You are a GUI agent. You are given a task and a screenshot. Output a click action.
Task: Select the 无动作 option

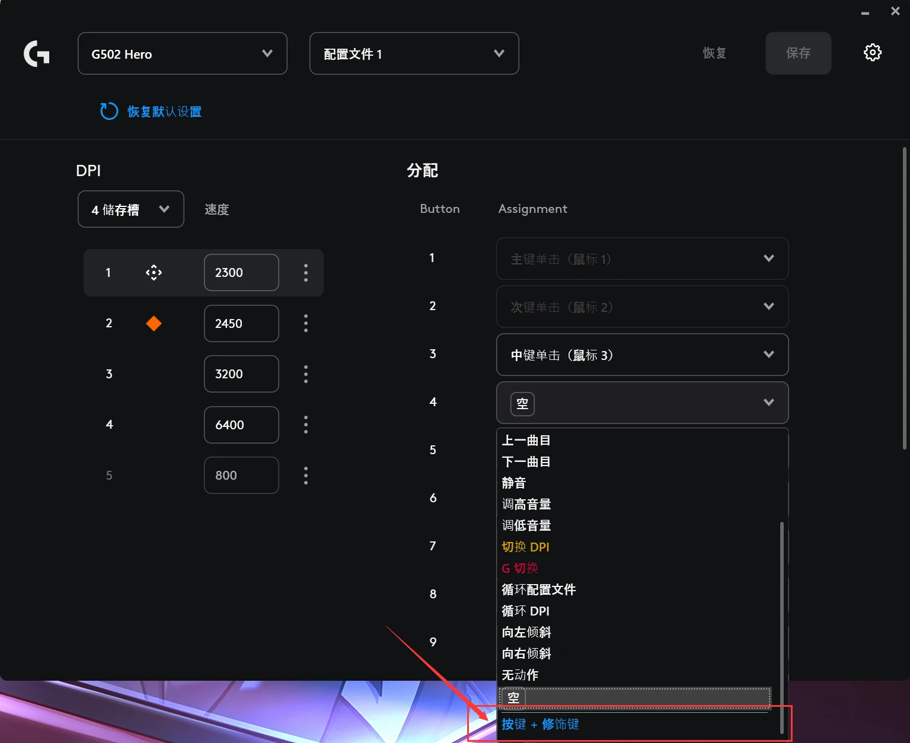pyautogui.click(x=520, y=675)
